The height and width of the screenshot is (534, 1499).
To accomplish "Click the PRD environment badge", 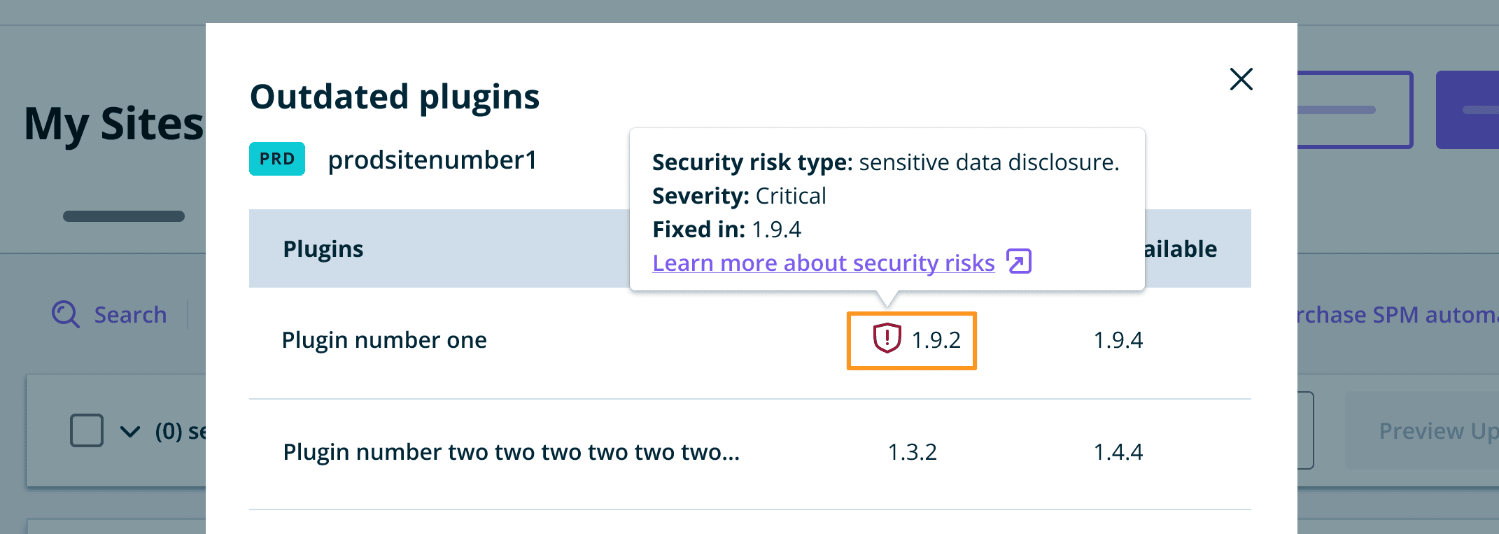I will point(277,159).
